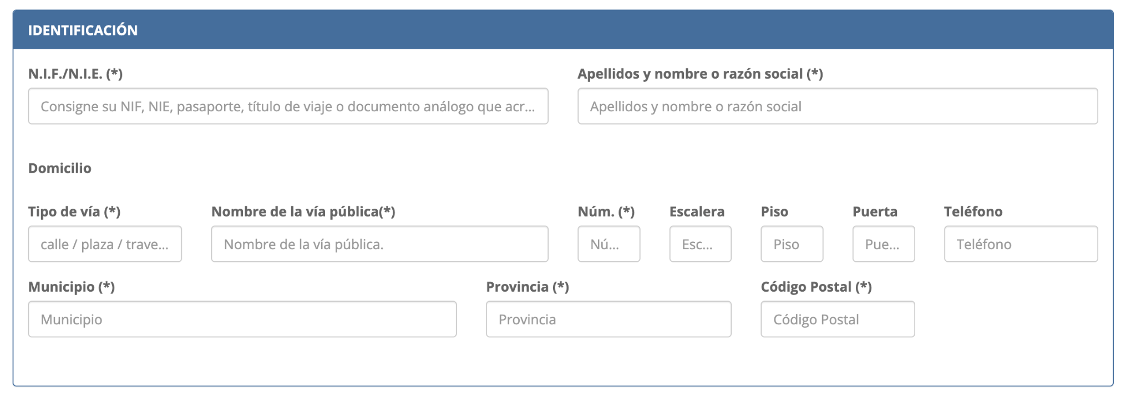Click the Puerta input box
This screenshot has width=1136, height=398.
click(x=883, y=244)
